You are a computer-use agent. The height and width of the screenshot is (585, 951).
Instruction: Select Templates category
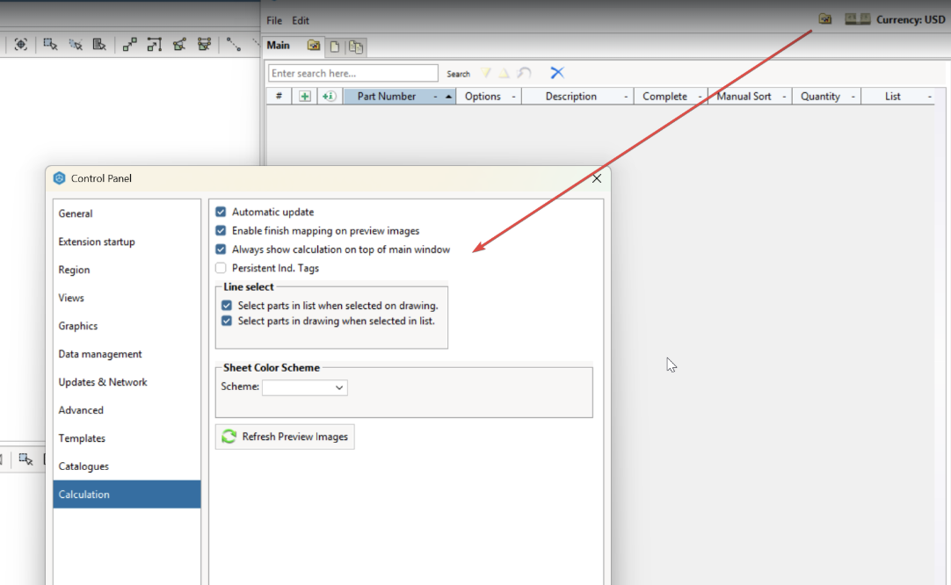pyautogui.click(x=127, y=438)
